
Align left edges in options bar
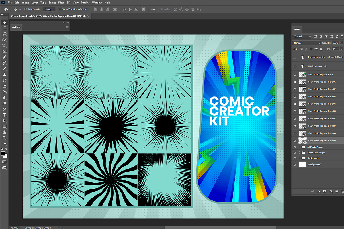click(95, 9)
